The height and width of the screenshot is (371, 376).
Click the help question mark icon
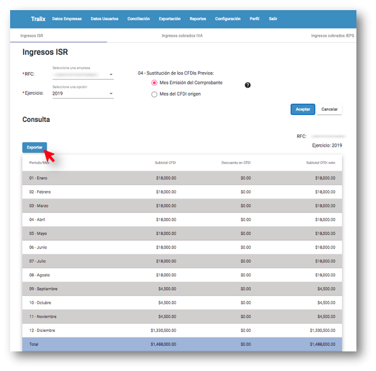click(248, 85)
